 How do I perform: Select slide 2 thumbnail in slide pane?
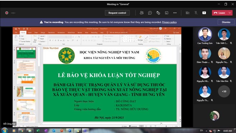[26, 66]
